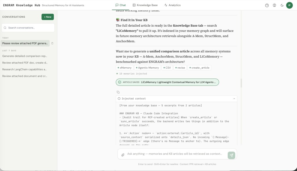Image resolution: width=297 pixels, height=171 pixels.
Task: Delete the selected conversation with trash icon
Action: click(52, 43)
